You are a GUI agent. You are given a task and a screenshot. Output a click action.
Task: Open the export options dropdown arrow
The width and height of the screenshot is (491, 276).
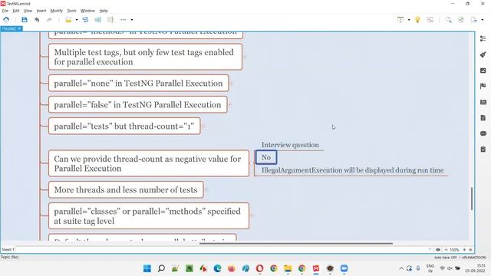tap(483, 20)
